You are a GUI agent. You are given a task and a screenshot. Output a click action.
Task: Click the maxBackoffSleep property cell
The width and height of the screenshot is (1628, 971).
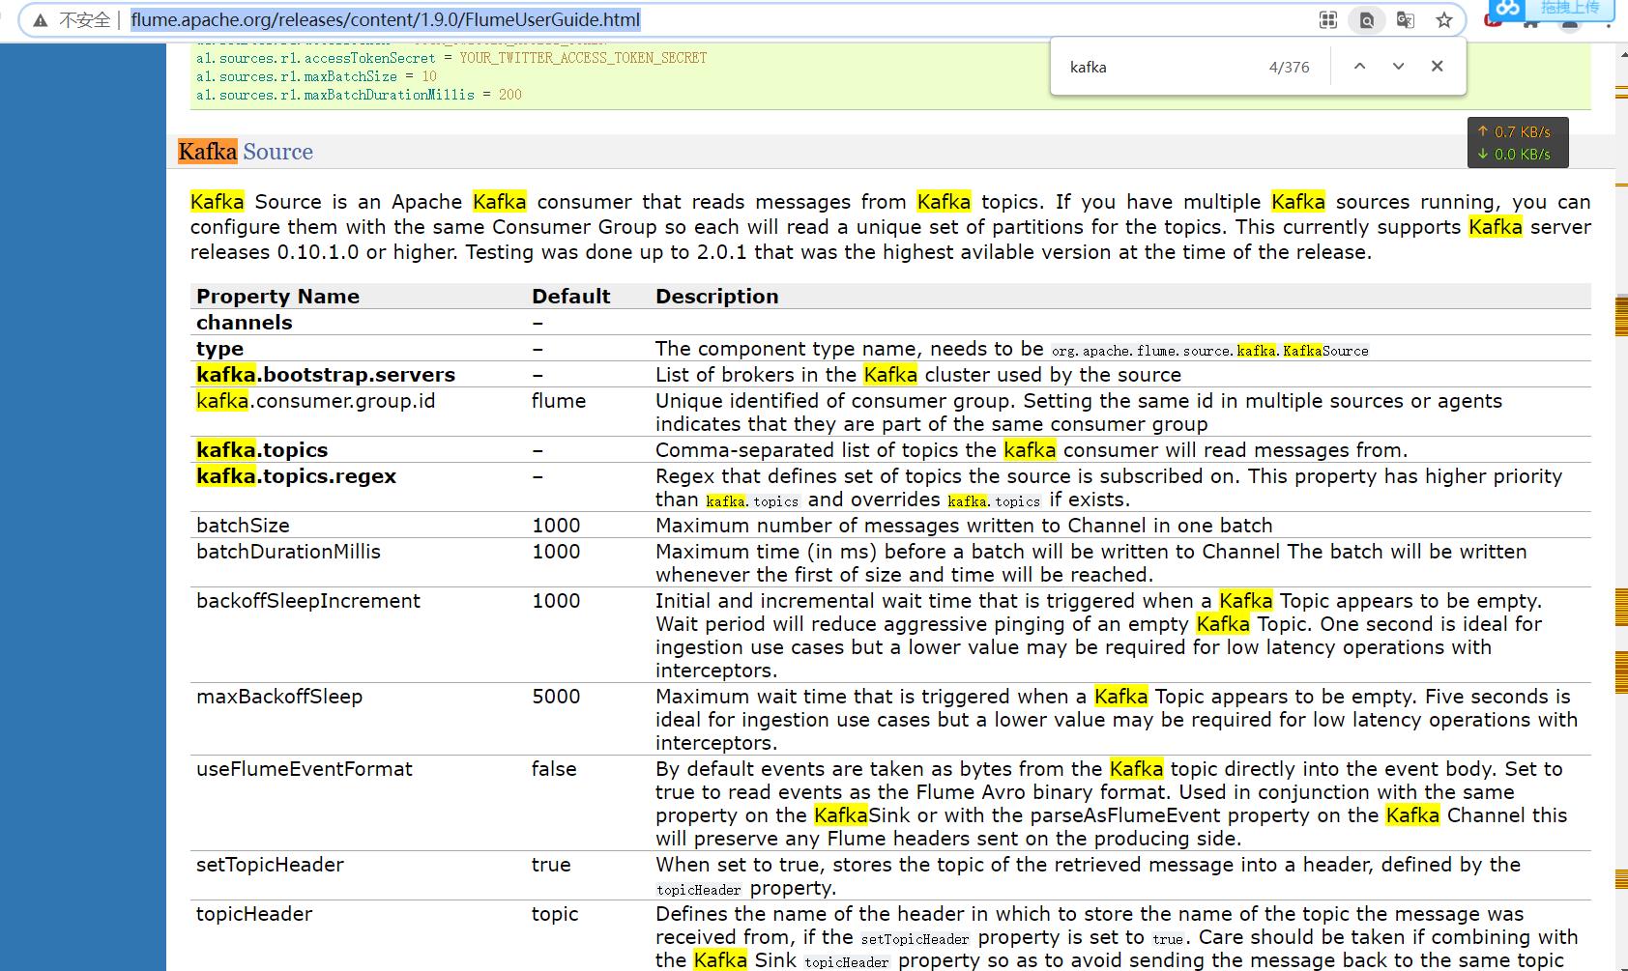279,697
